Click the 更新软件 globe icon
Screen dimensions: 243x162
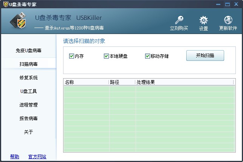pyautogui.click(x=228, y=20)
